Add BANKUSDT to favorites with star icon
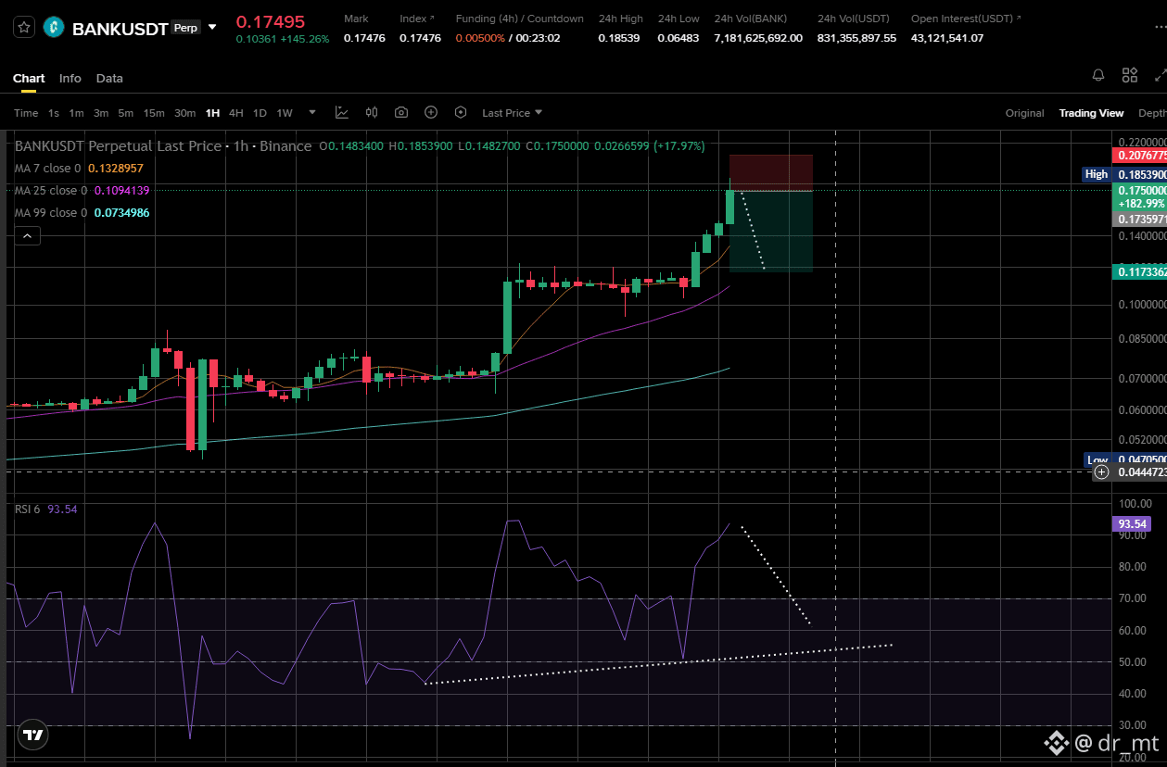1167x767 pixels. 24,28
